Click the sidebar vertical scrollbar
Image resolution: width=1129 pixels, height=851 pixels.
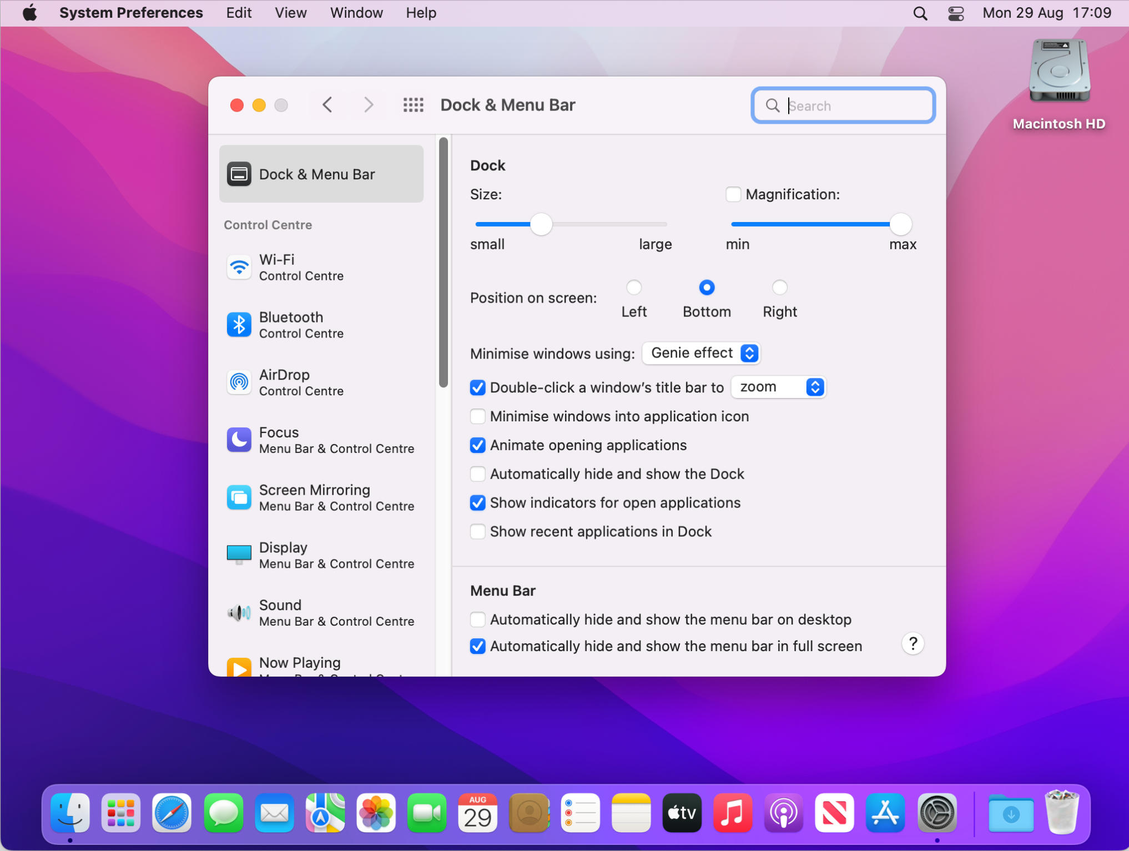click(443, 263)
